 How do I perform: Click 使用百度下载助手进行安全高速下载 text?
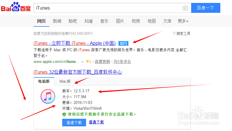pos(102,114)
